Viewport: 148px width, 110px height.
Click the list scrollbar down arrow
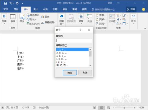click(90, 65)
